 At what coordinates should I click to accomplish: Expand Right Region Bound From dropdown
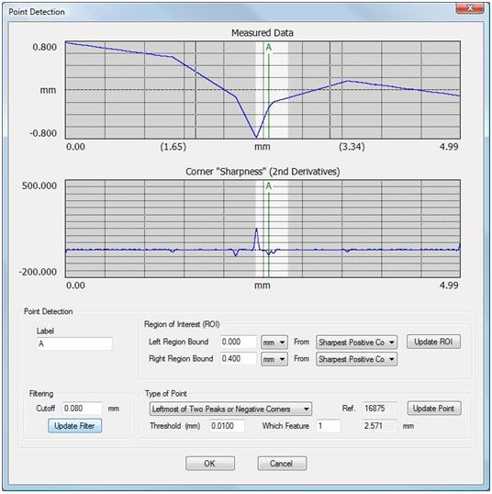click(356, 359)
